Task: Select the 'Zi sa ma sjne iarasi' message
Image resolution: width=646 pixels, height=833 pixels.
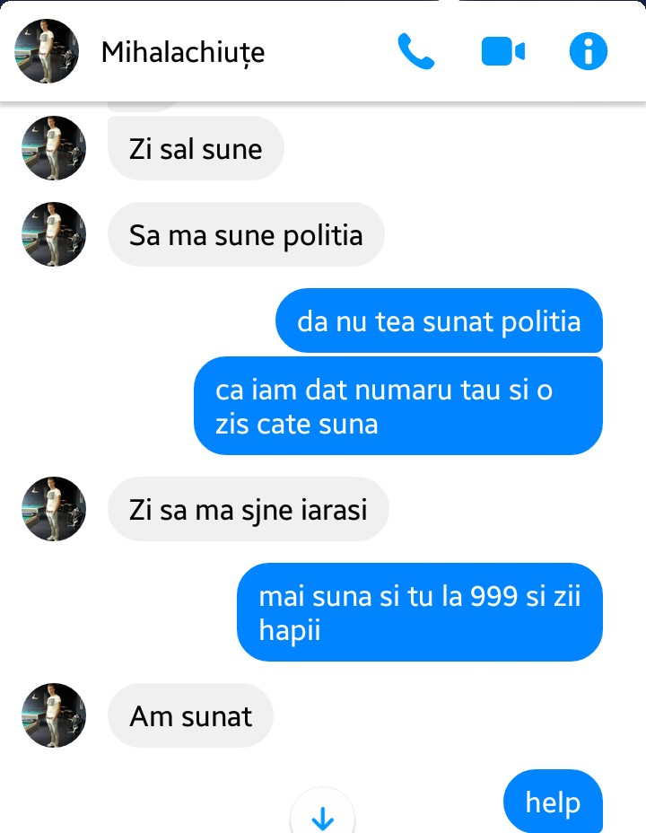Action: coord(249,509)
